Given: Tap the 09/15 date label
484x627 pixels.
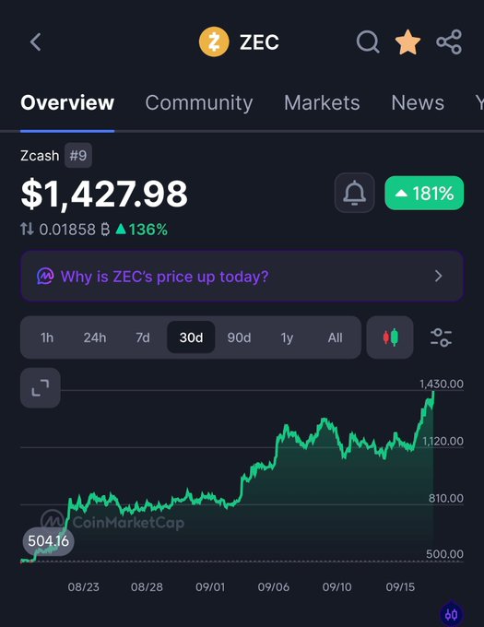Looking at the screenshot, I should coord(400,587).
